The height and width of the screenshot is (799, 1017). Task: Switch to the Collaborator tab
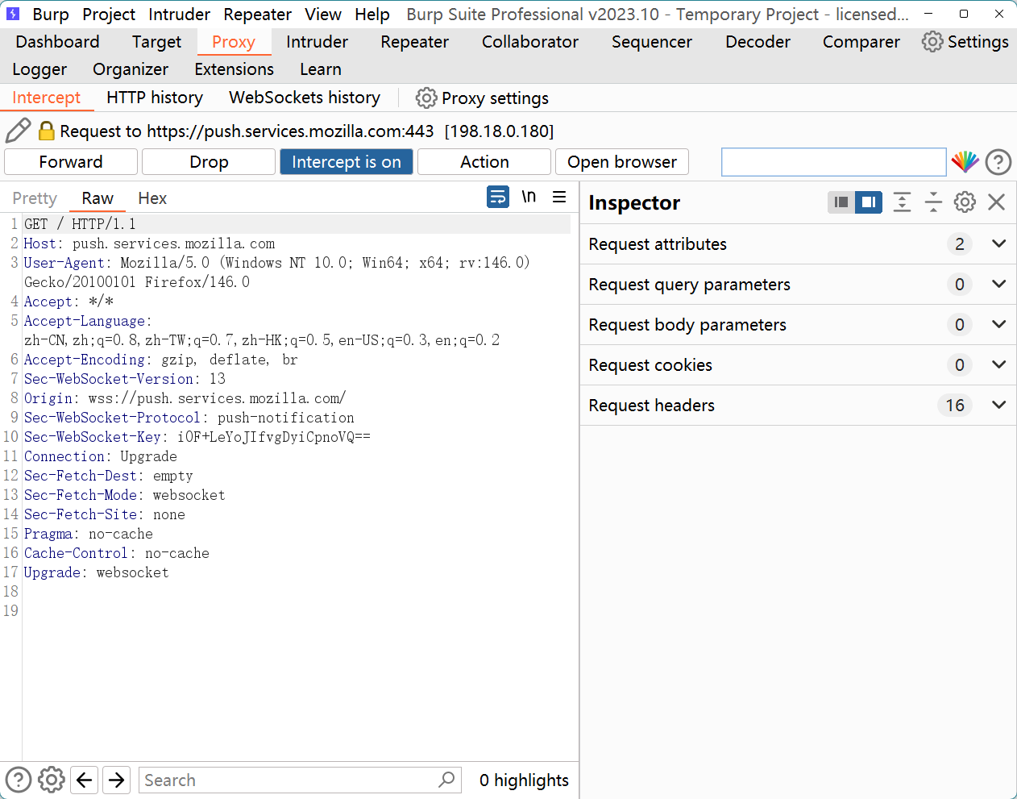pyautogui.click(x=530, y=42)
